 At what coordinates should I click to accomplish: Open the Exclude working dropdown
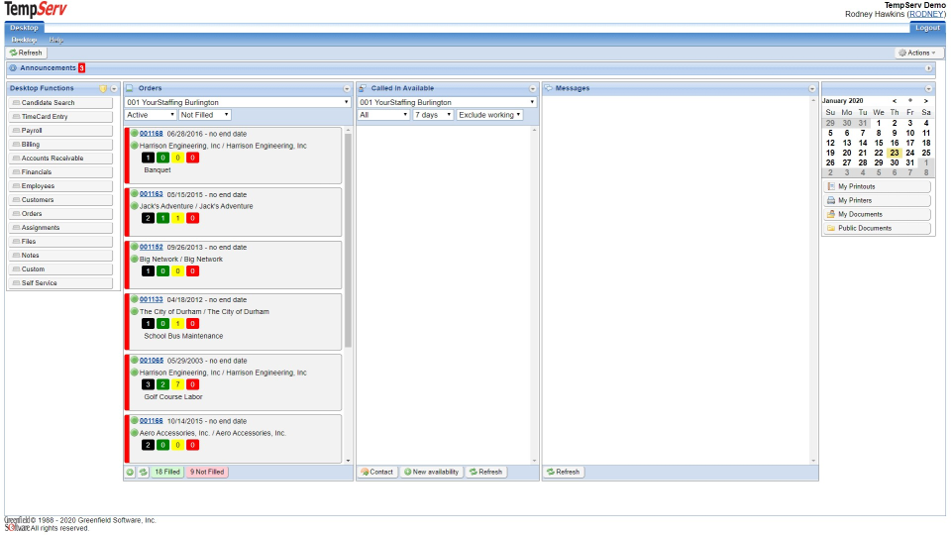489,115
